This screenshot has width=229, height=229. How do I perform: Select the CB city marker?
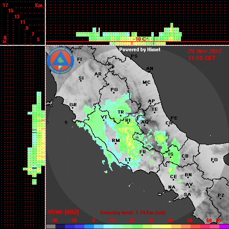click(x=185, y=159)
